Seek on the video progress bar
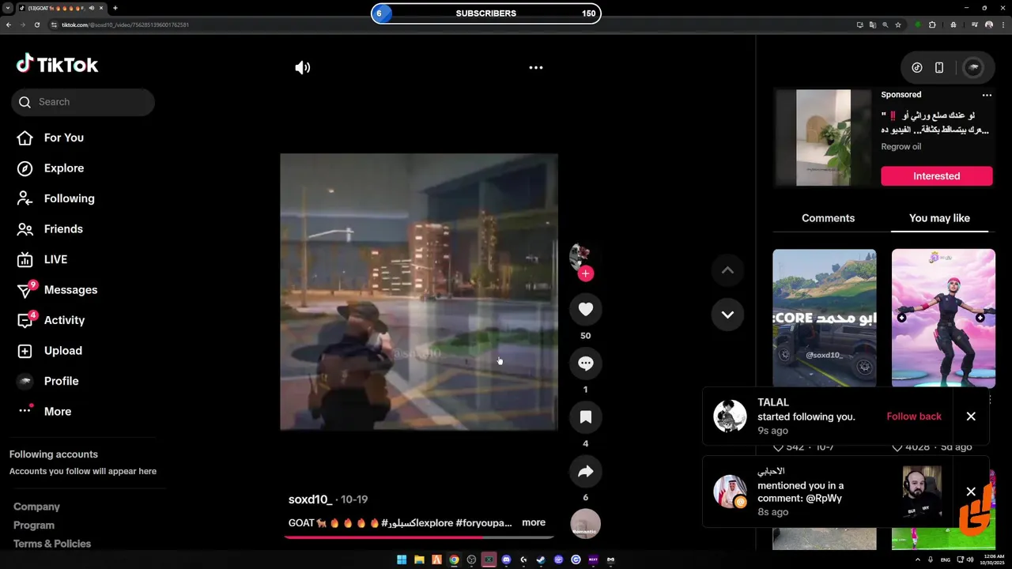Screen dimensions: 1012x569 (419, 537)
